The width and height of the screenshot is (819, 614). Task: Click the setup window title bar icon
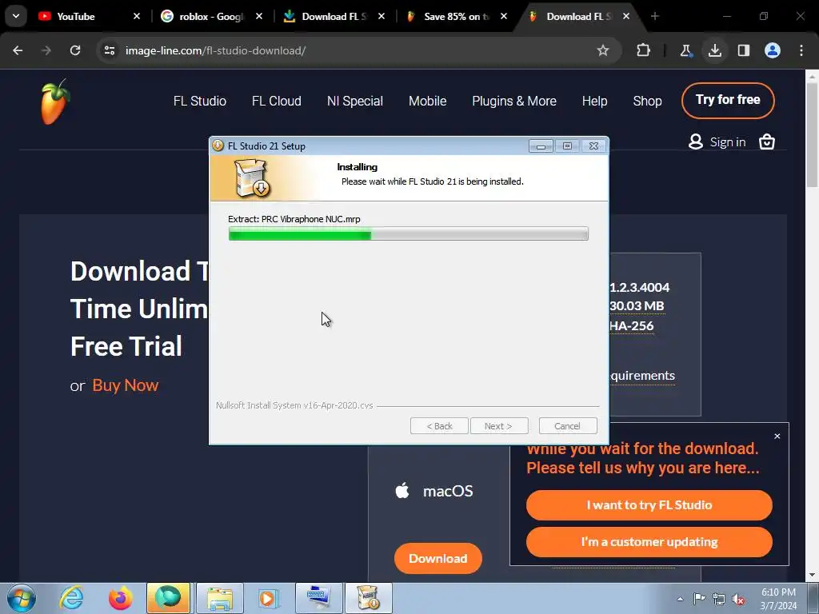click(x=218, y=146)
